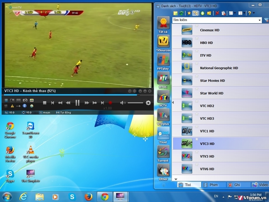Click down arrow below channel list
269x202 pixels.
[x=176, y=179]
